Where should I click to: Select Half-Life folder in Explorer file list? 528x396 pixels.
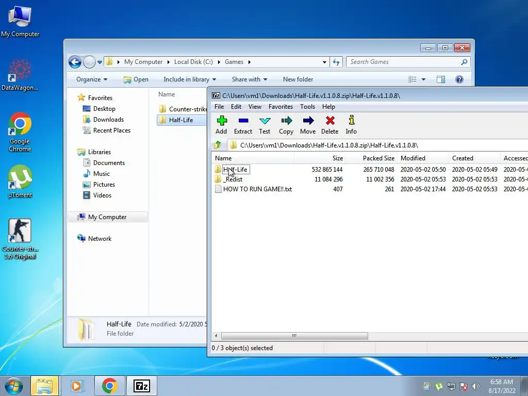[x=182, y=120]
